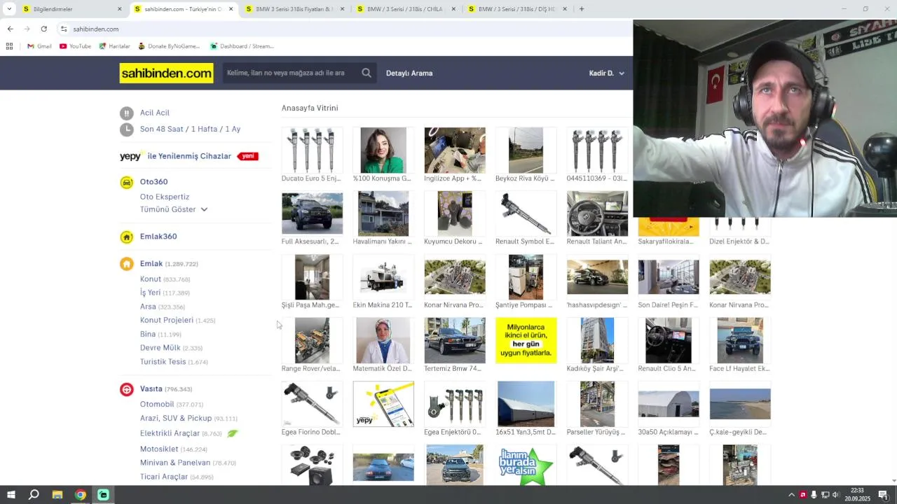This screenshot has width=897, height=504.
Task: Open Minivan & Panelvan category
Action: (x=175, y=463)
